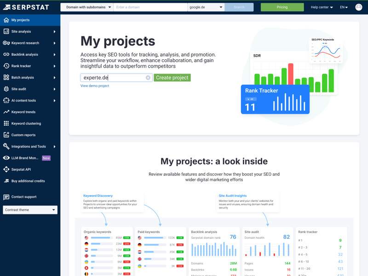The image size is (368, 276).
Task: Expand the Site analysis submenu arrow
Action: (54, 31)
